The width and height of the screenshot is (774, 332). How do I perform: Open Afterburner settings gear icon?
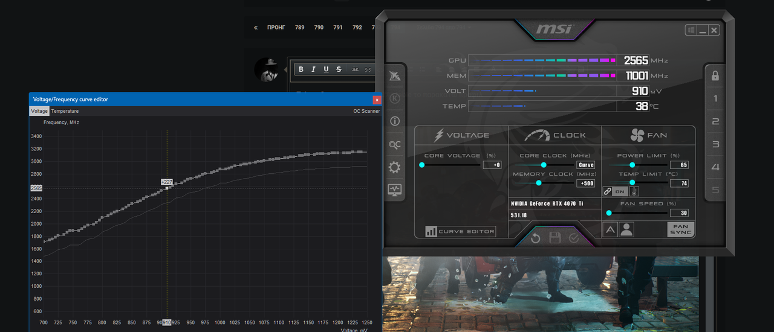pyautogui.click(x=395, y=167)
